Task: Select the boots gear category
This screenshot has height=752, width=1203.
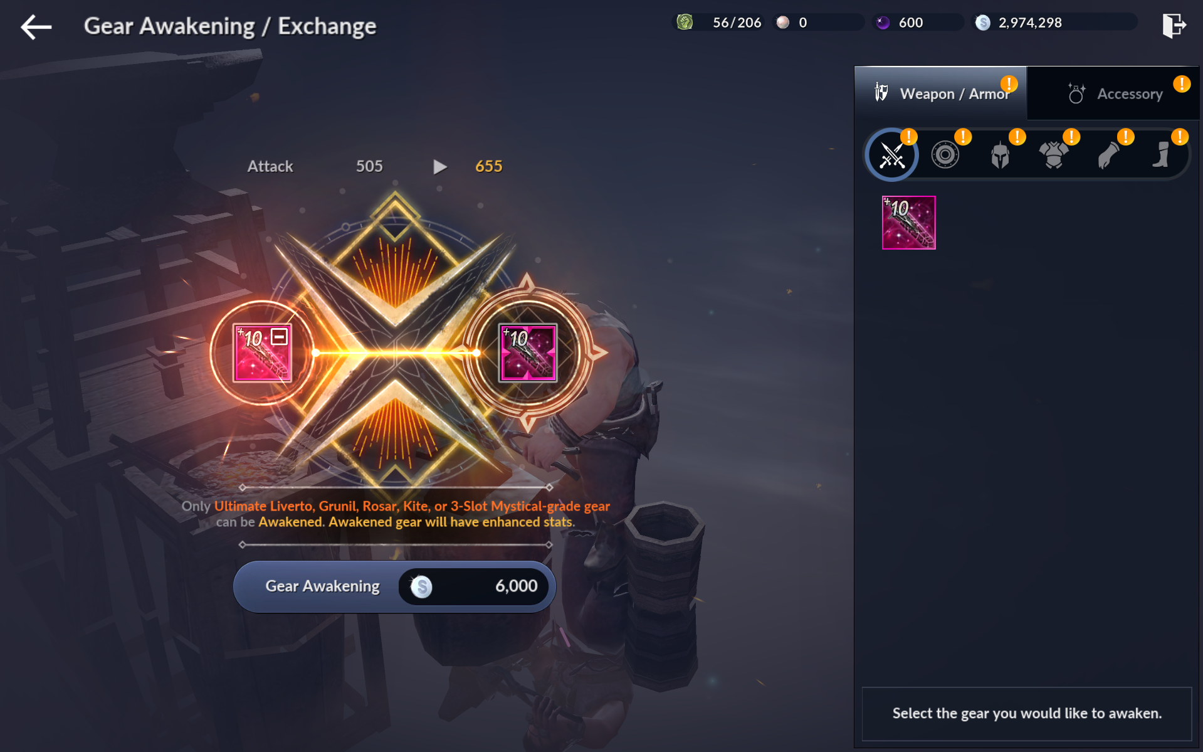Action: click(1162, 155)
